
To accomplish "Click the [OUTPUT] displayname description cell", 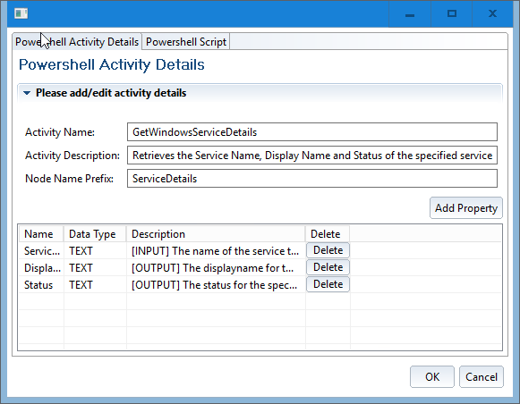I will pos(216,268).
